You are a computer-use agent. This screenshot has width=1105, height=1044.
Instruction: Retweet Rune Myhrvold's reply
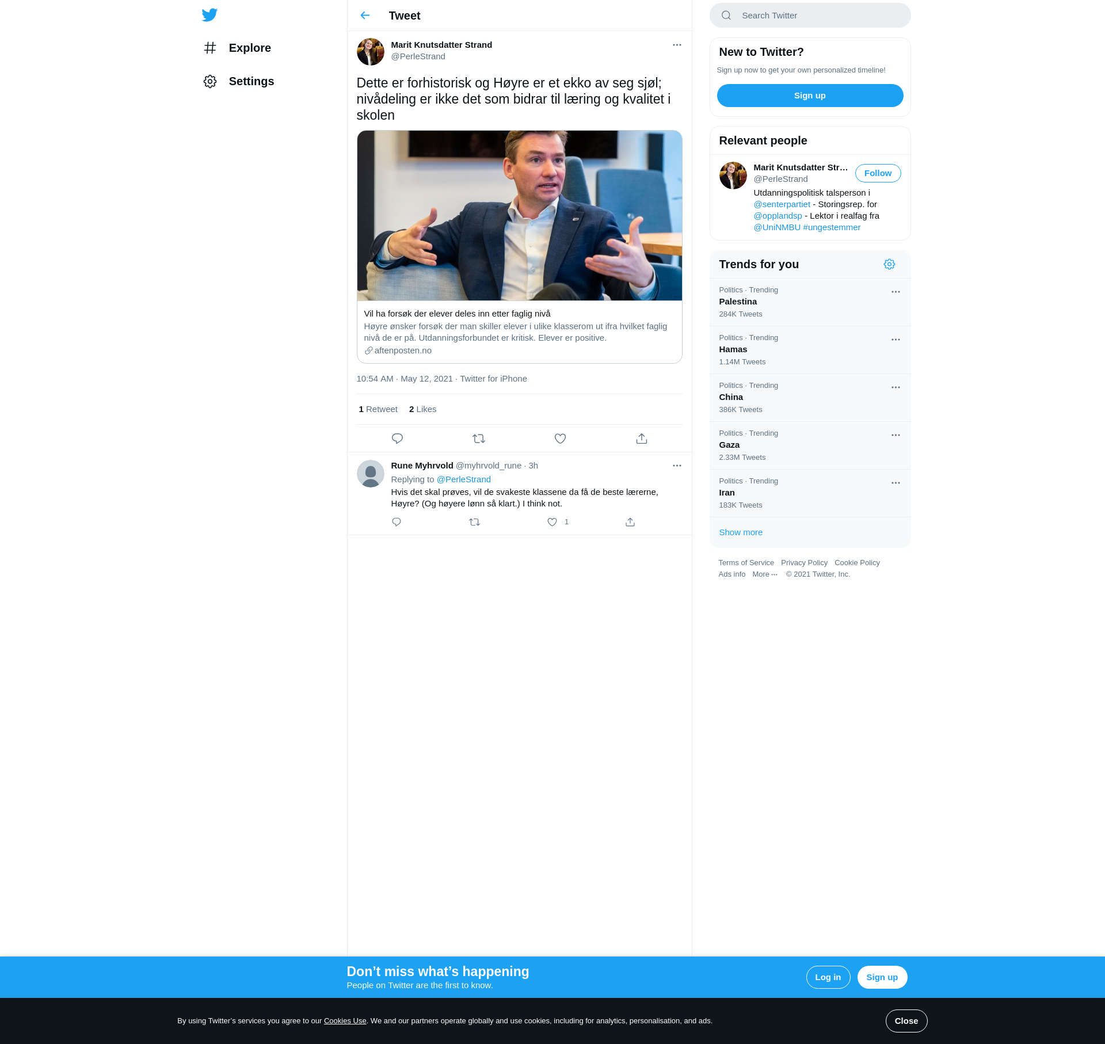(x=474, y=522)
